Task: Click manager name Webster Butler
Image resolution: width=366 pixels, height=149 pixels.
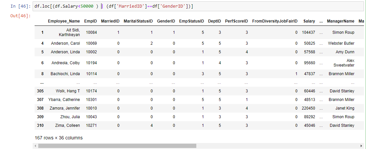Action: [x=341, y=43]
